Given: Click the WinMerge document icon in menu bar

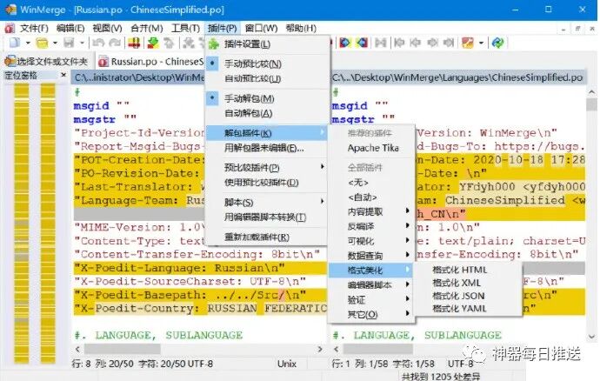Looking at the screenshot, I should pyautogui.click(x=10, y=28).
